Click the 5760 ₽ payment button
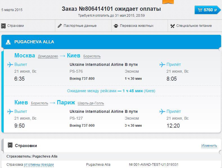This screenshot has height=168, width=222. pyautogui.click(x=208, y=10)
